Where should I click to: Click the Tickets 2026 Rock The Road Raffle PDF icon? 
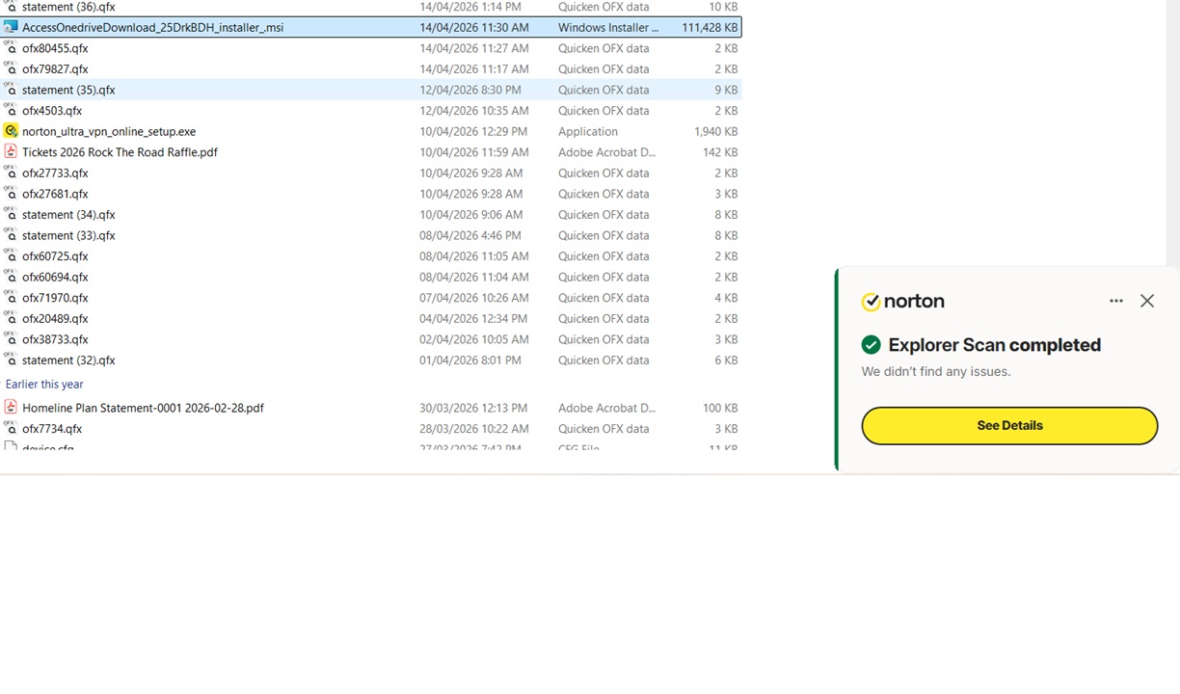11,152
